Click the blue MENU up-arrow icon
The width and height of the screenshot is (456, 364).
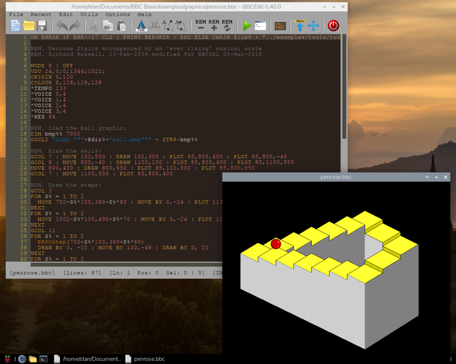click(x=300, y=25)
